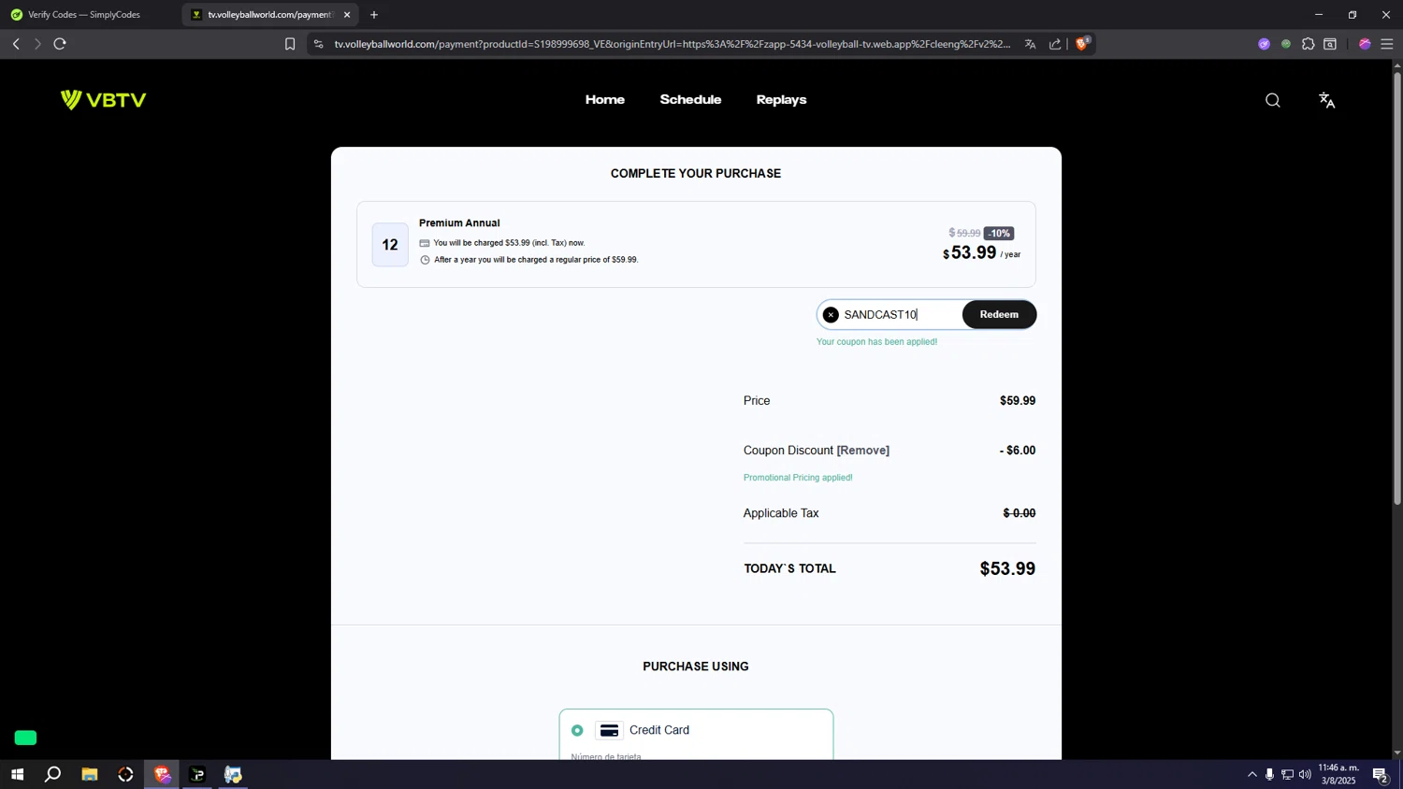Reload the page

pyautogui.click(x=60, y=44)
